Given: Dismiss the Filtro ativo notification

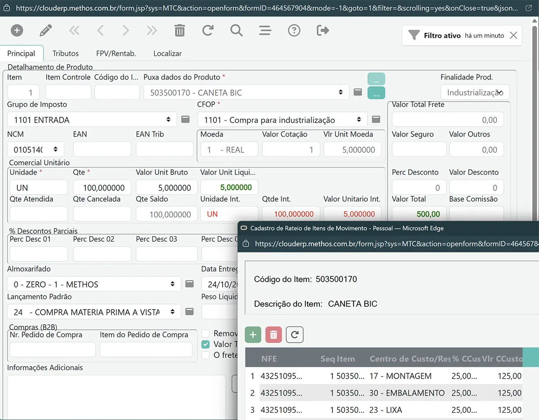Looking at the screenshot, I should pyautogui.click(x=514, y=35).
